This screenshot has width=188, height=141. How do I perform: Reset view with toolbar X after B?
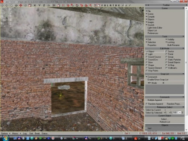point(119,5)
